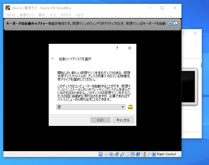
Task: Click the 起動ハードディスクを選択 dialog heading
Action: [x=75, y=59]
